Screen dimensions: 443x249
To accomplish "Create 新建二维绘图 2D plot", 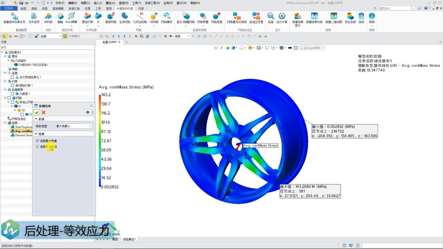I will click(x=334, y=18).
